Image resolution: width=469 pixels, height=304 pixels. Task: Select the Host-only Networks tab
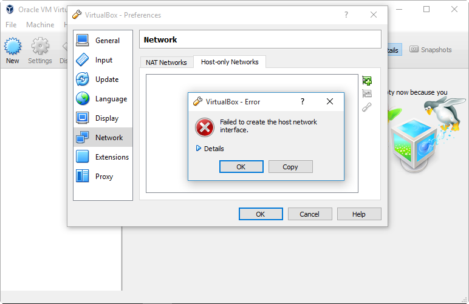click(x=230, y=62)
